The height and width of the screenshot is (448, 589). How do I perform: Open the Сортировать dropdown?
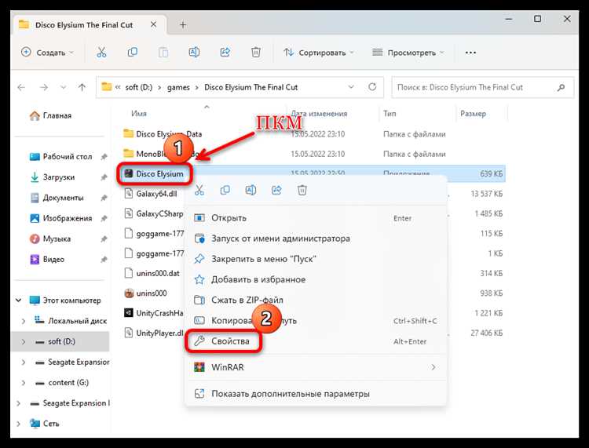319,53
